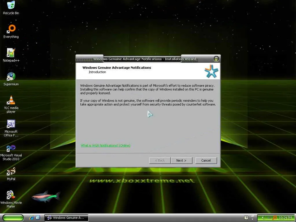Select the VLC media player icon
The width and height of the screenshot is (296, 222).
pos(11,104)
